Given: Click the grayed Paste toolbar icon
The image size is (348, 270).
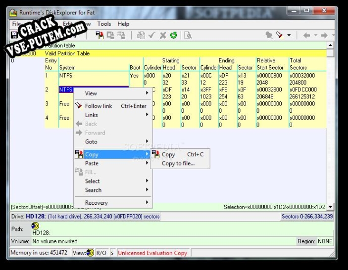Looking at the screenshot, I should tap(110, 35).
